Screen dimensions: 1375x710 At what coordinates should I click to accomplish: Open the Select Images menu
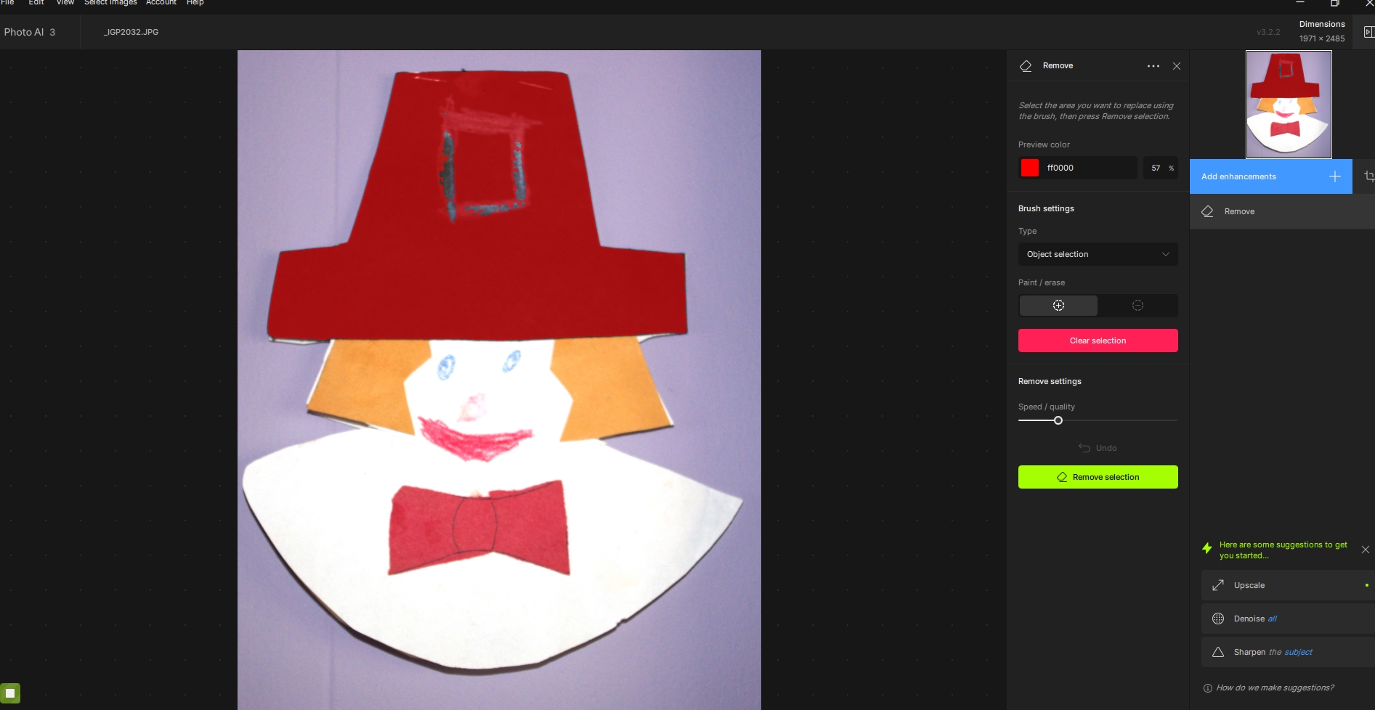click(x=110, y=3)
